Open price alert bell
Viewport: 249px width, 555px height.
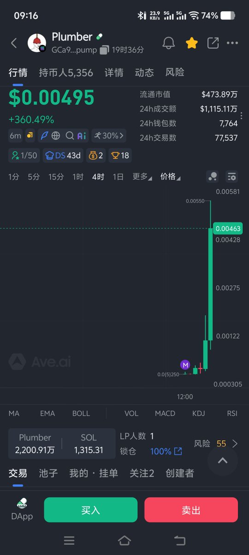click(168, 43)
